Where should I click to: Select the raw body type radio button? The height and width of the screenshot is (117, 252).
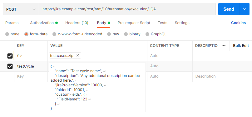click(109, 34)
